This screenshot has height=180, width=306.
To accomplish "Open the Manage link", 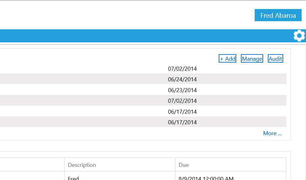I will (x=252, y=59).
